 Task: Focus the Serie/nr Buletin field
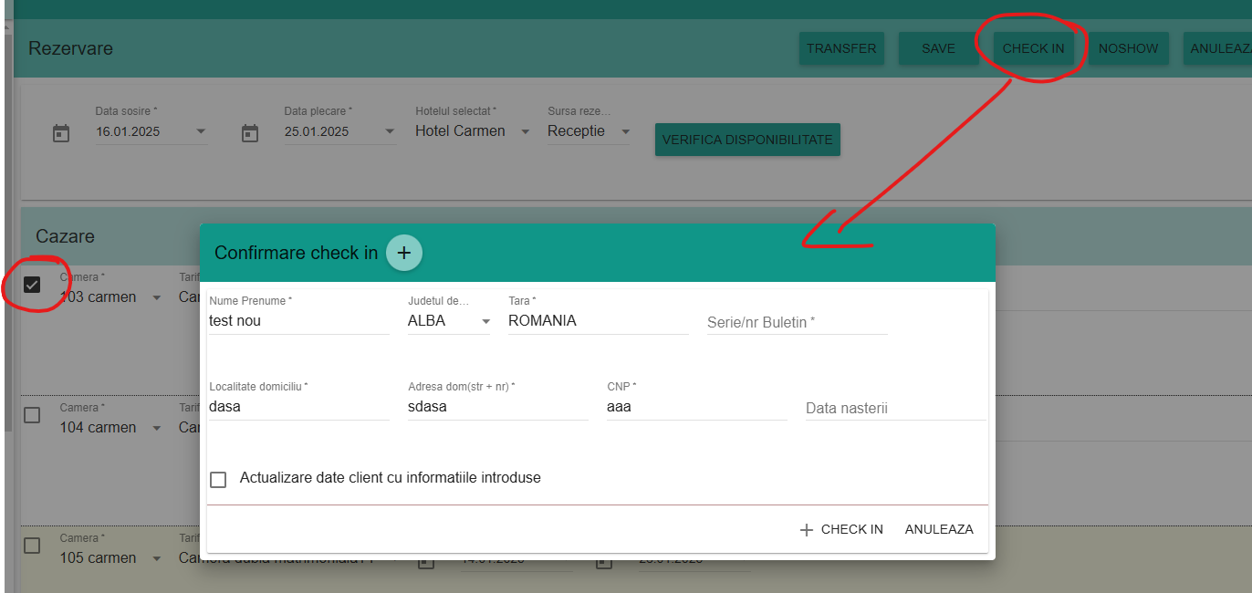point(797,322)
